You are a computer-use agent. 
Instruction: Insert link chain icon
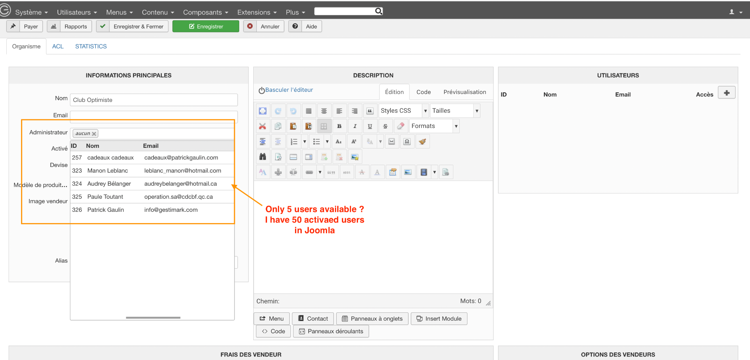click(x=309, y=172)
